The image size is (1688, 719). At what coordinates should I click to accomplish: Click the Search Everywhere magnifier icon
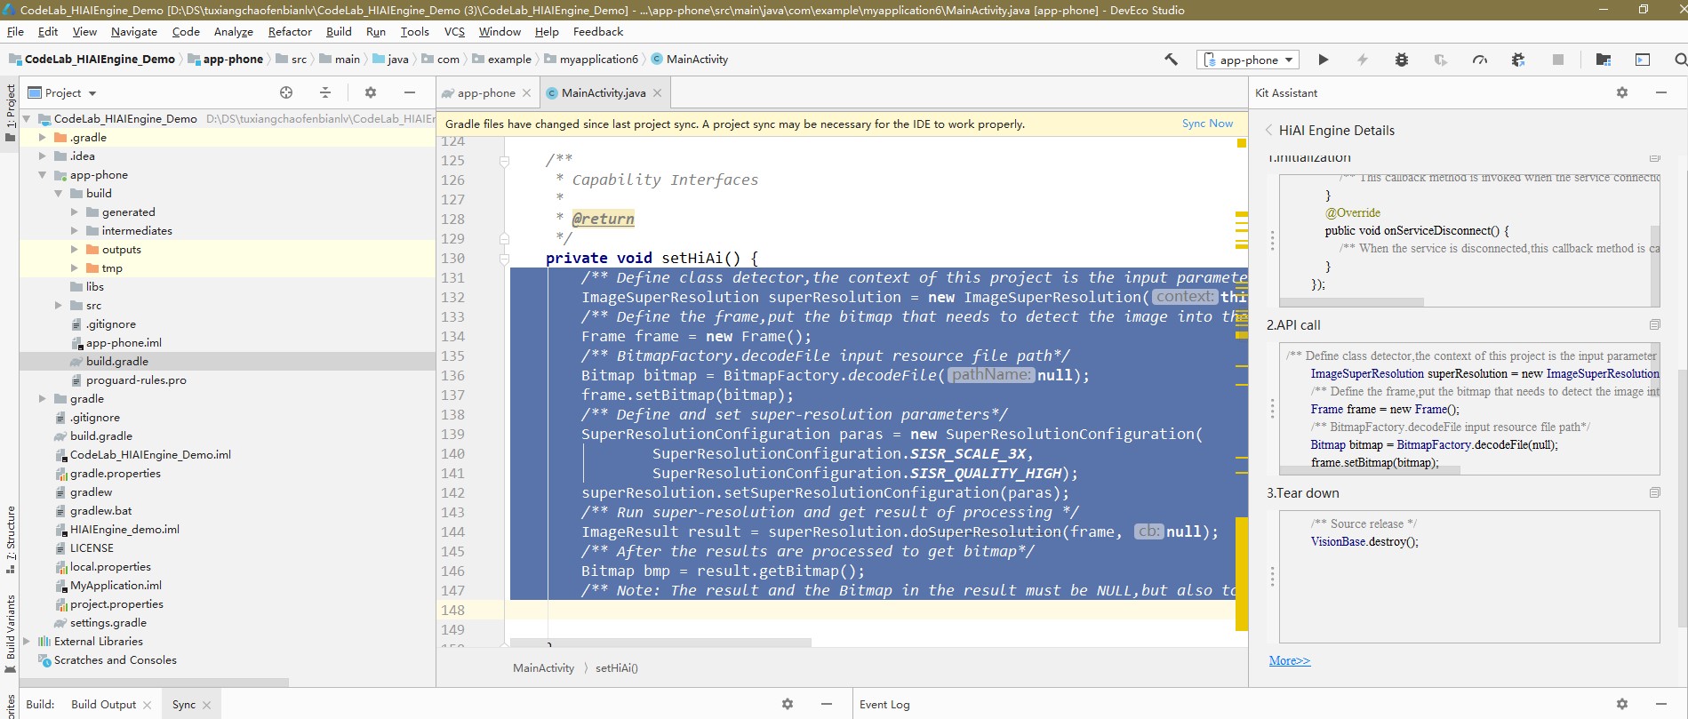coord(1680,60)
